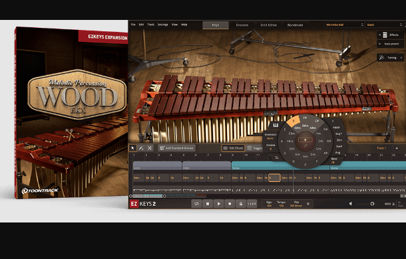
Task: Choose the Aug chord type
Action: [x=337, y=153]
